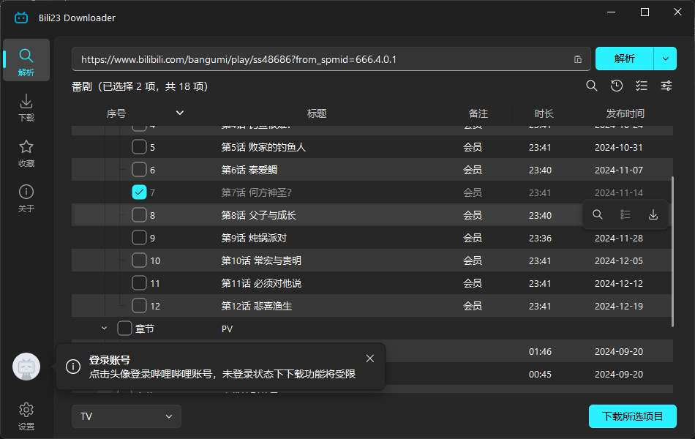The height and width of the screenshot is (439, 695).
Task: Click the batch select checklist icon
Action: click(642, 86)
